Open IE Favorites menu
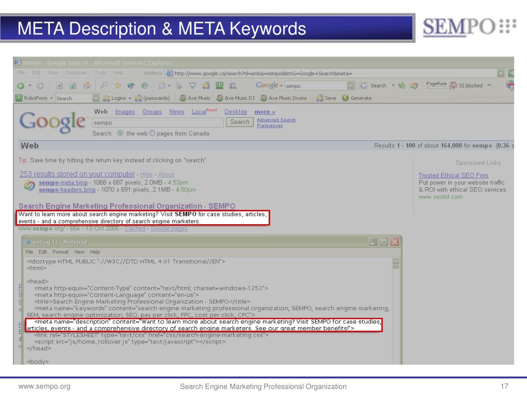The image size is (527, 395). click(x=76, y=73)
